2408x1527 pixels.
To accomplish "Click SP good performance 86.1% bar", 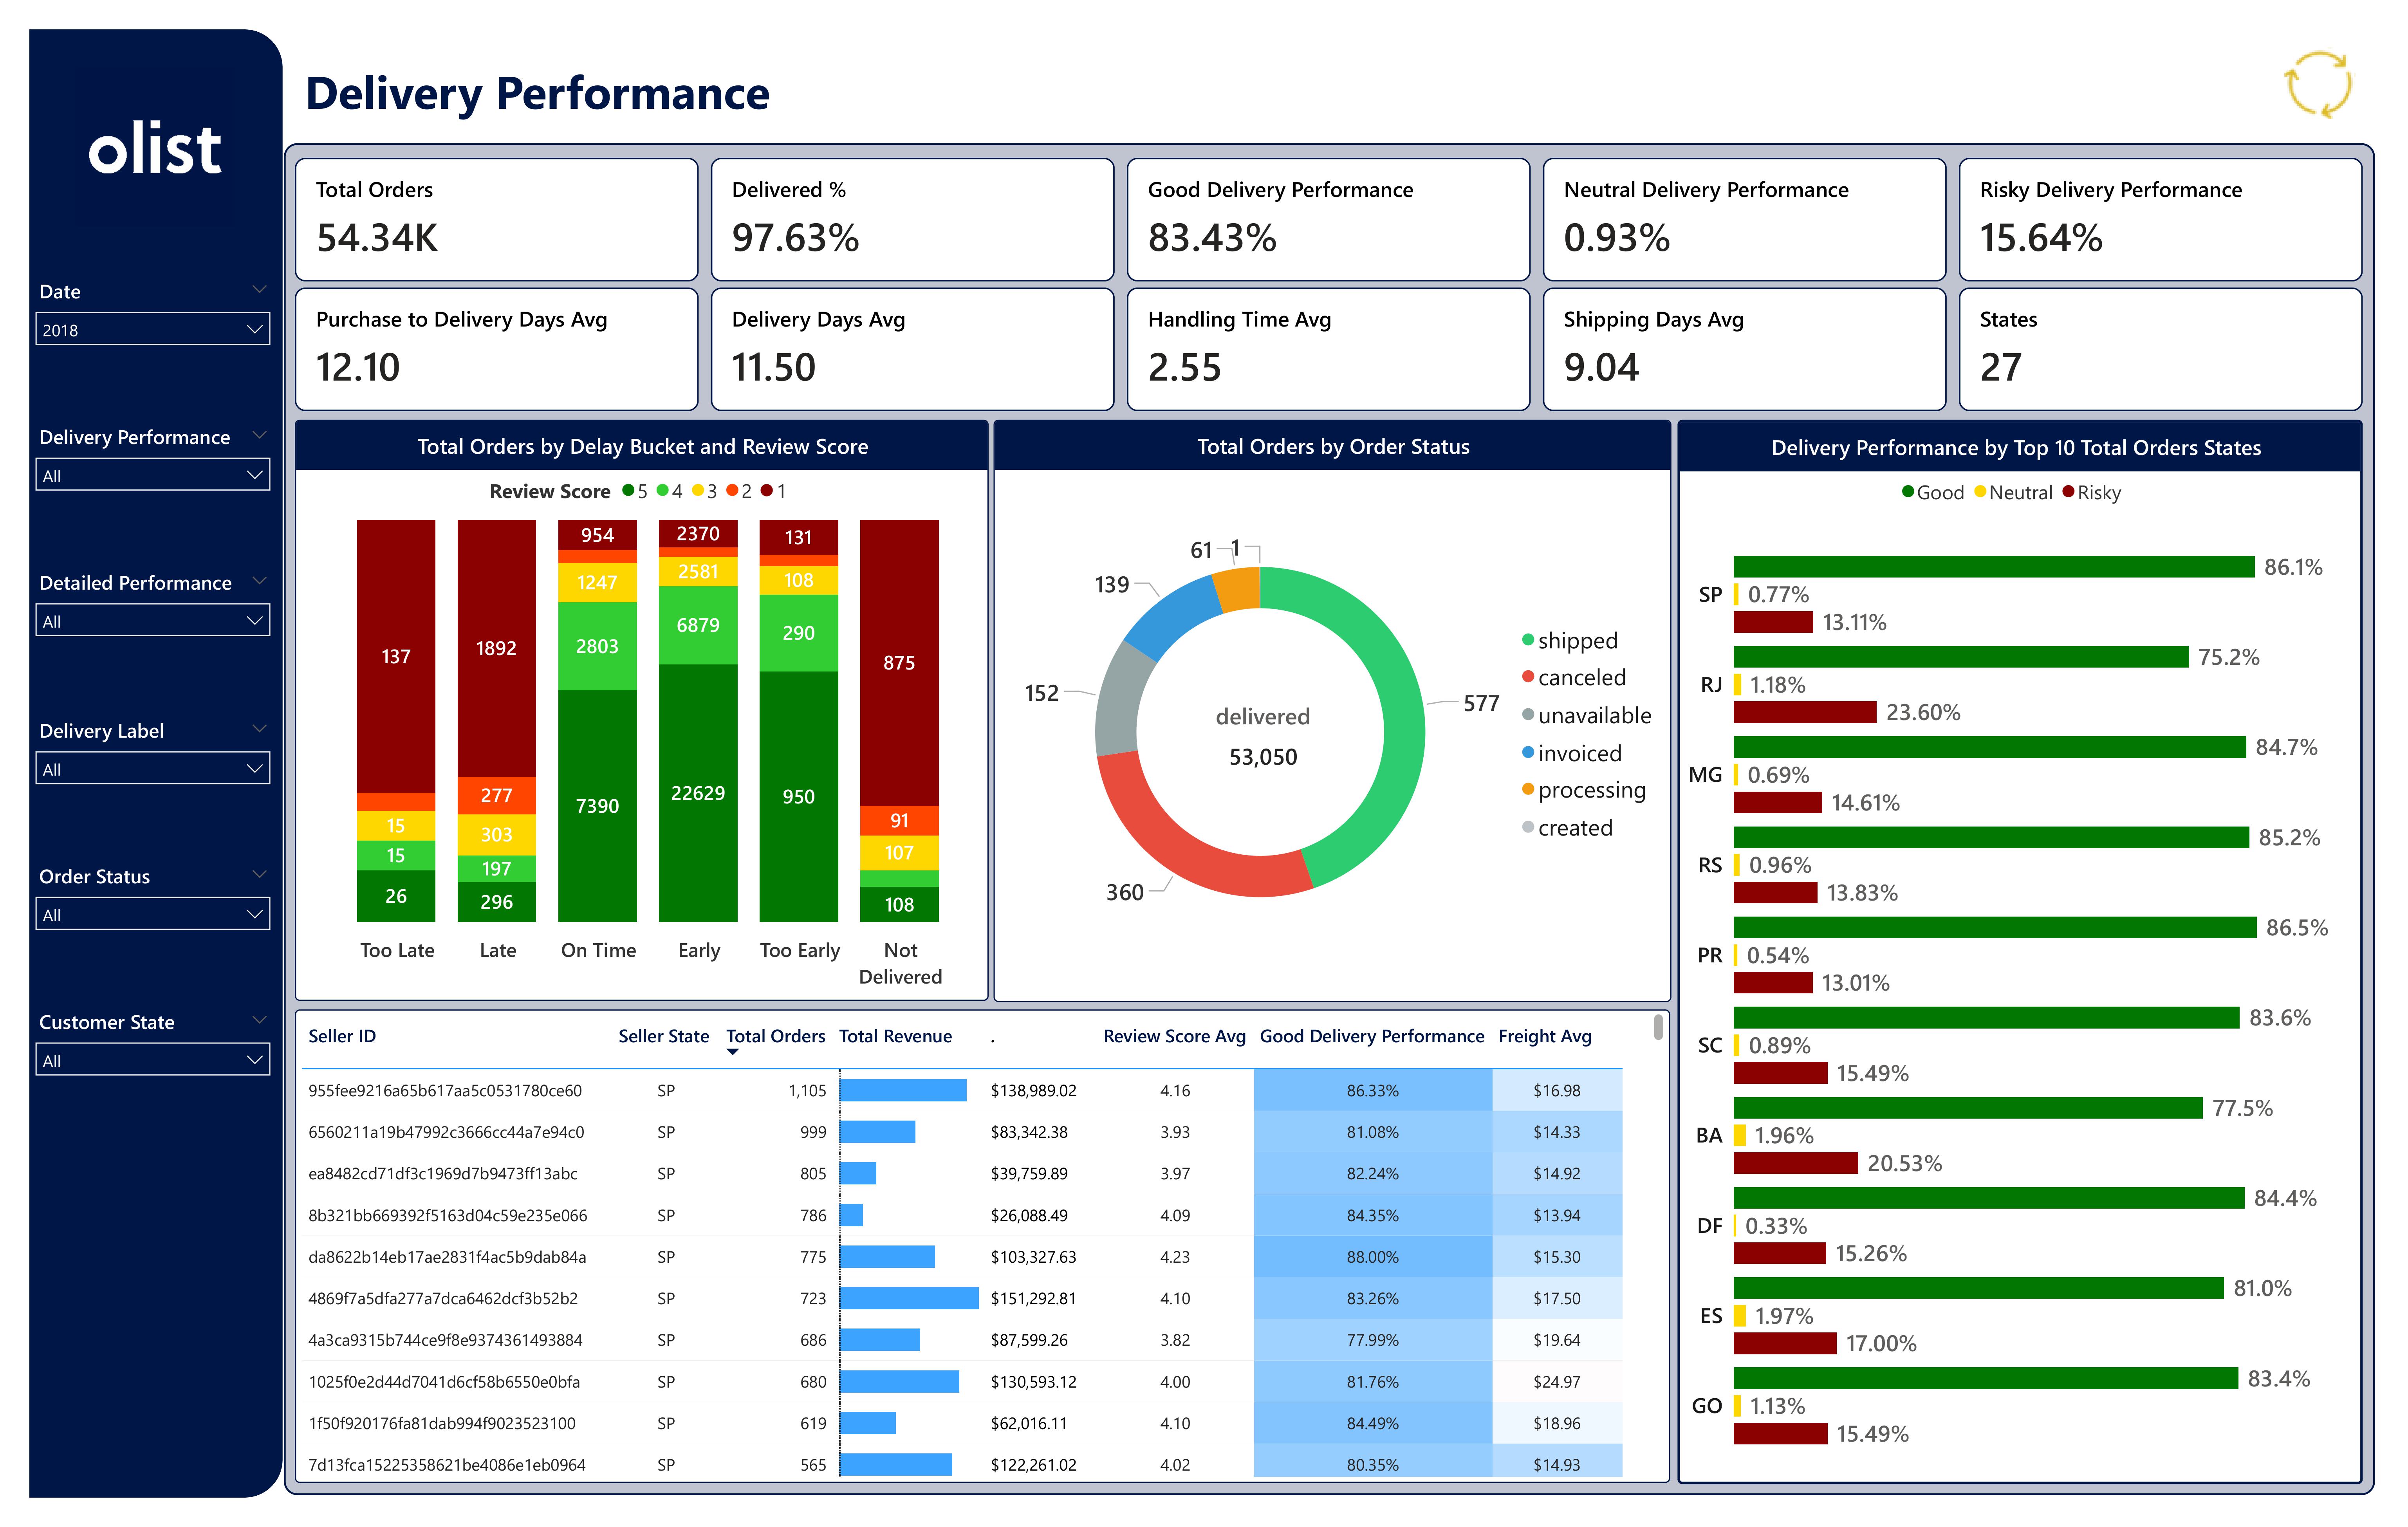I will tap(1994, 567).
